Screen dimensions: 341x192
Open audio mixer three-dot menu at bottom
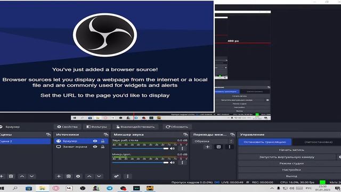pyautogui.click(x=128, y=176)
